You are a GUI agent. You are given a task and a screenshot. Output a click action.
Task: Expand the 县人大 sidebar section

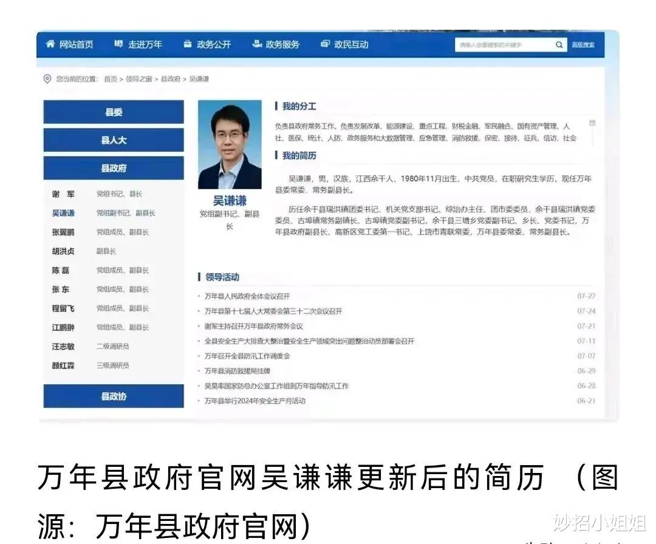tap(114, 140)
